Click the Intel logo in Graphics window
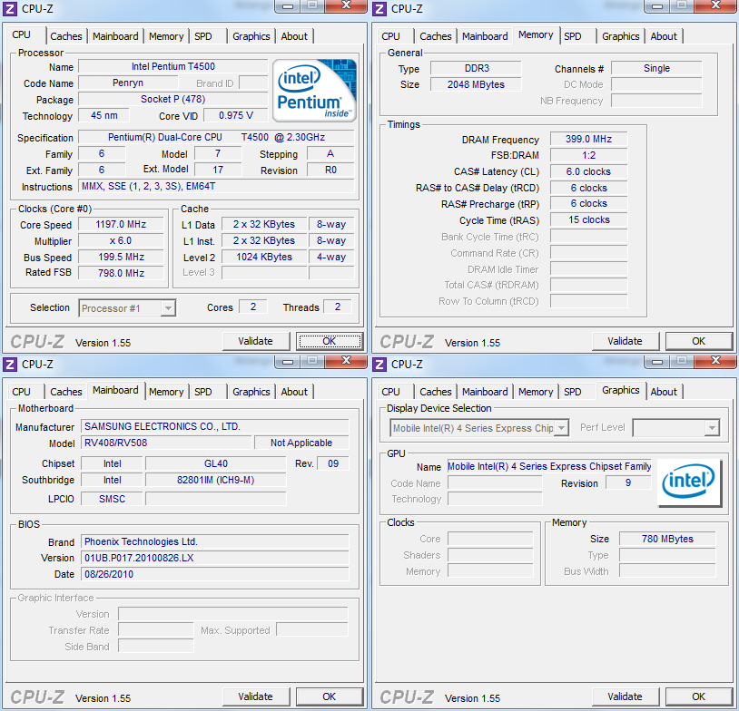The image size is (739, 711). click(689, 482)
